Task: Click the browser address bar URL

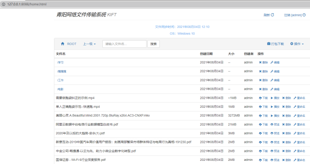Action: 27,4
